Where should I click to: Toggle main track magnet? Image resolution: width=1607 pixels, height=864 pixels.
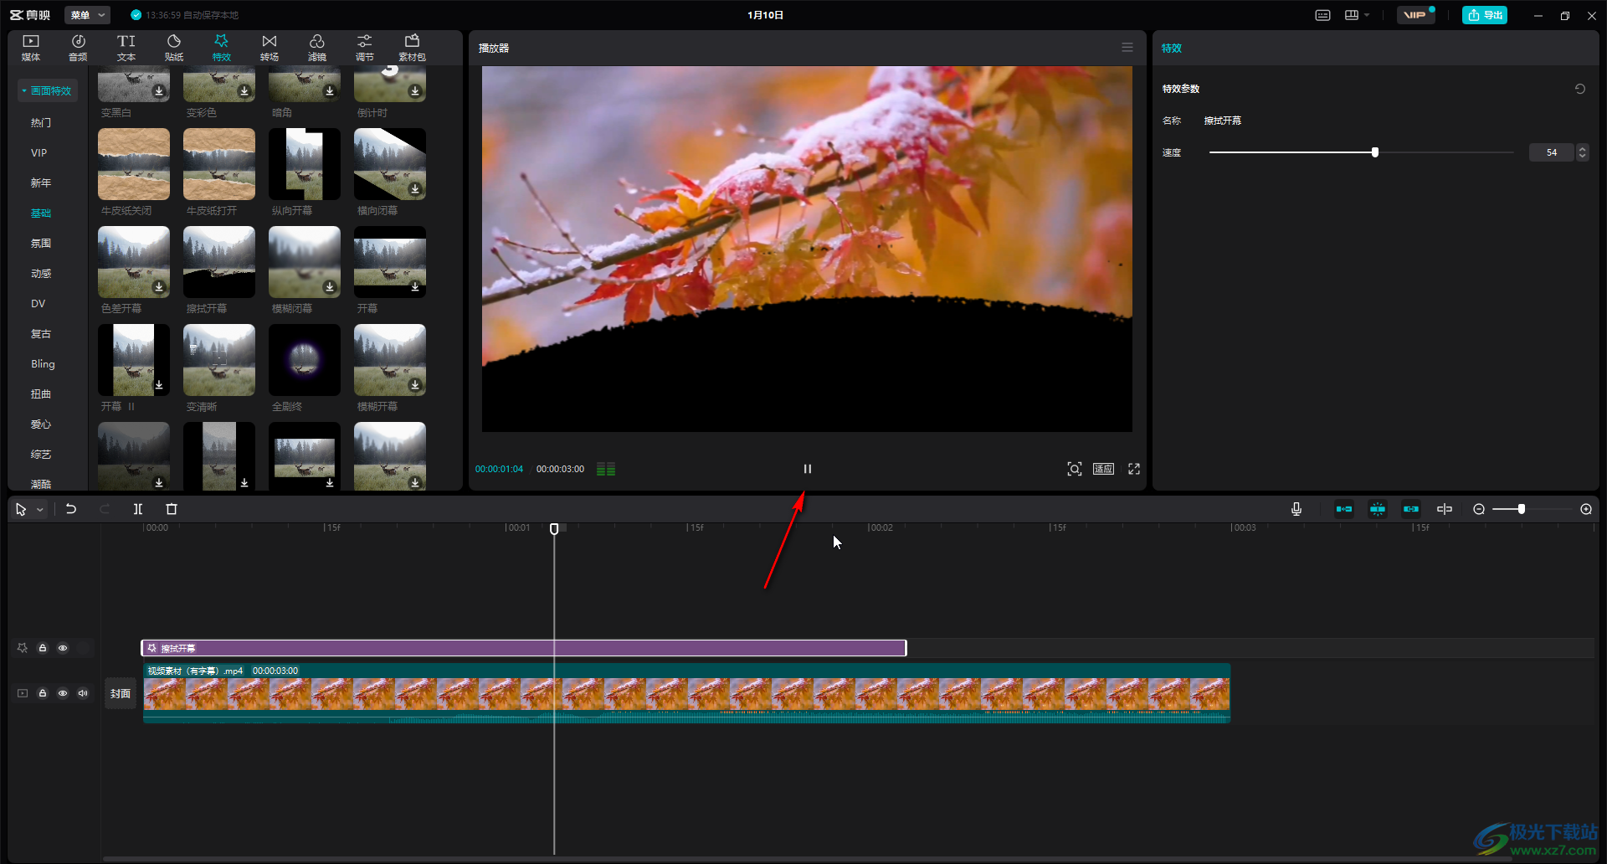tap(1344, 509)
